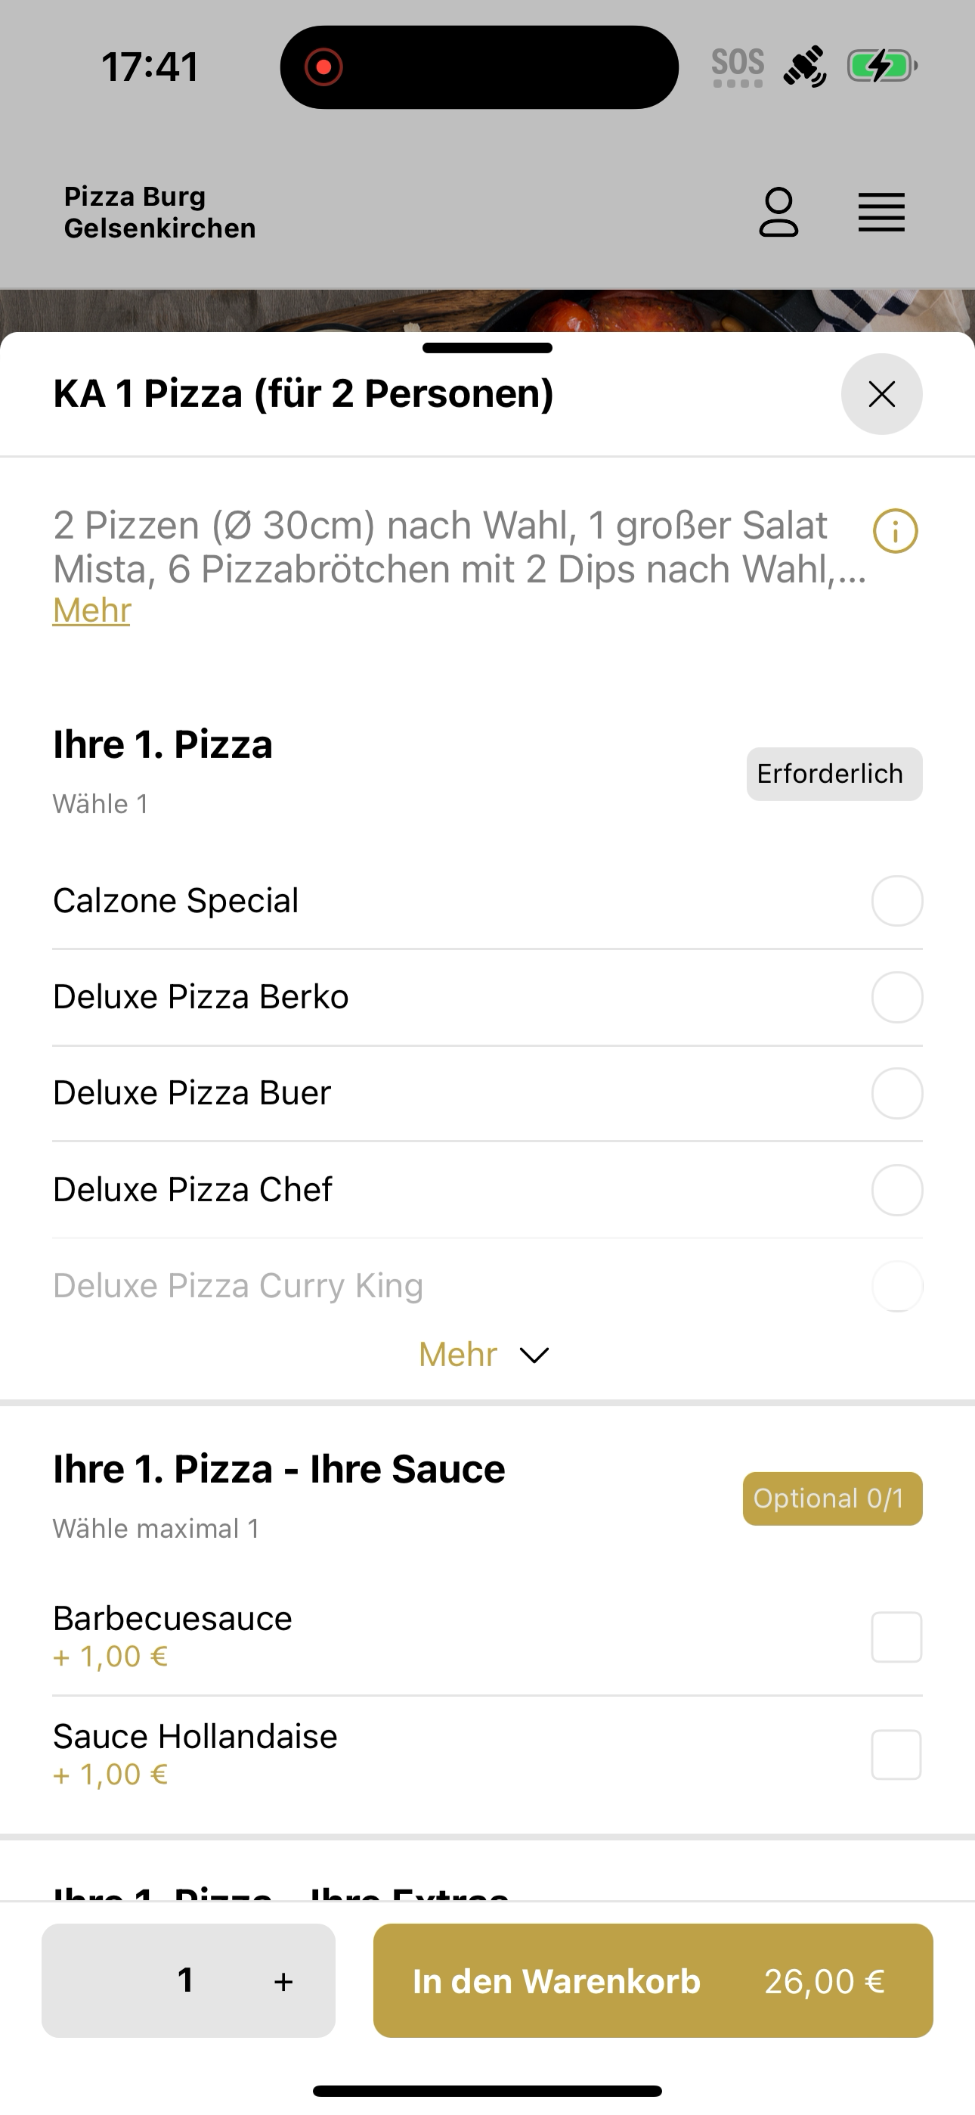Viewport: 975px width, 2115px height.
Task: Tap Pizza Burg Gelsenkirchen title
Action: pyautogui.click(x=160, y=213)
